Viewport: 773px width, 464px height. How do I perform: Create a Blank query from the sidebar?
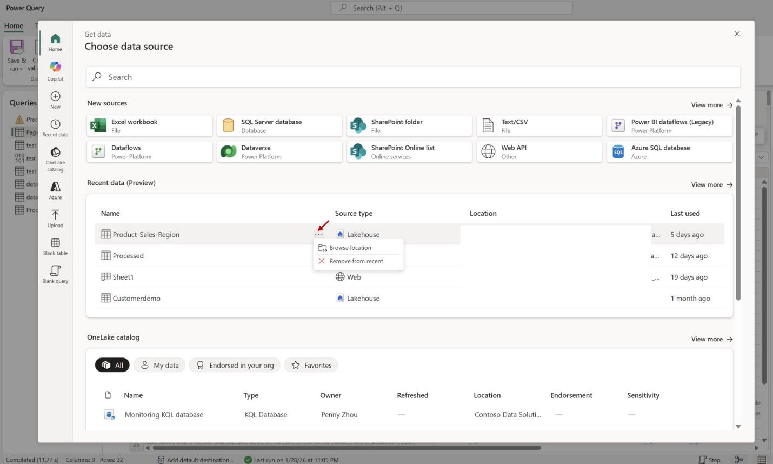(55, 274)
